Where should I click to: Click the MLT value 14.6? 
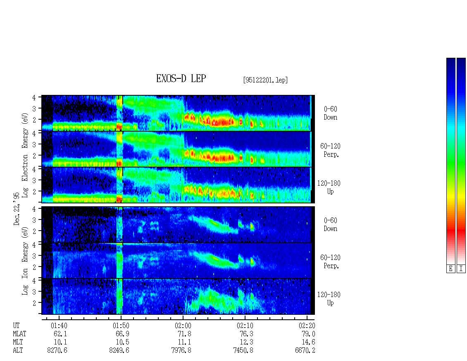(x=308, y=342)
